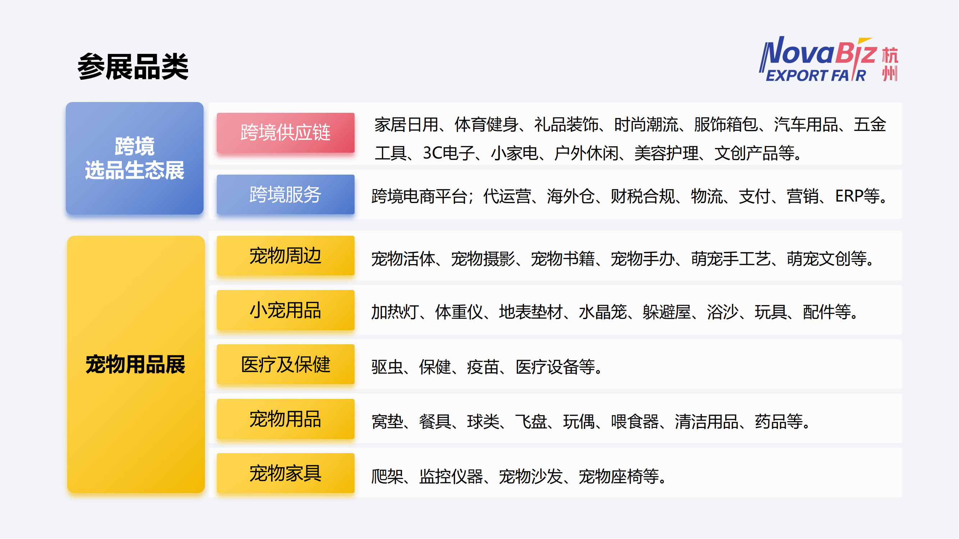Click the 参展品类 slide title
The image size is (959, 539).
[133, 66]
